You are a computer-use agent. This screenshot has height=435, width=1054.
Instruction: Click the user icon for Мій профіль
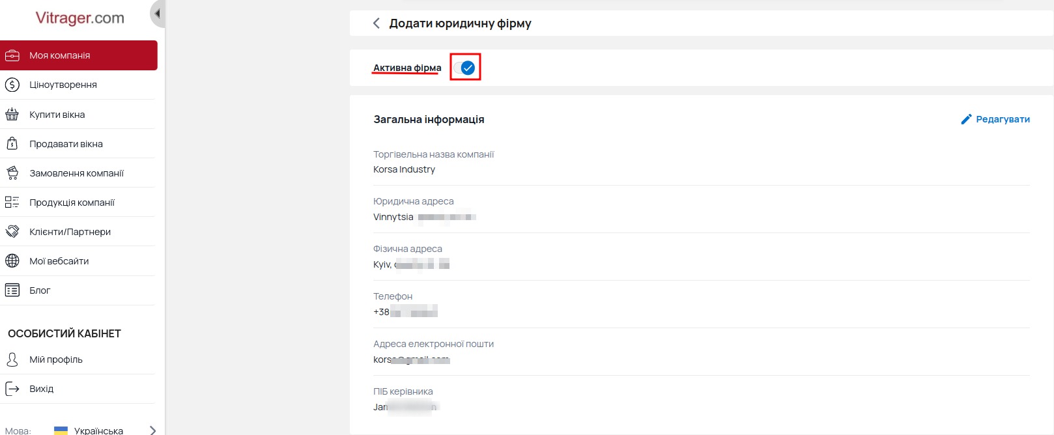click(x=12, y=359)
